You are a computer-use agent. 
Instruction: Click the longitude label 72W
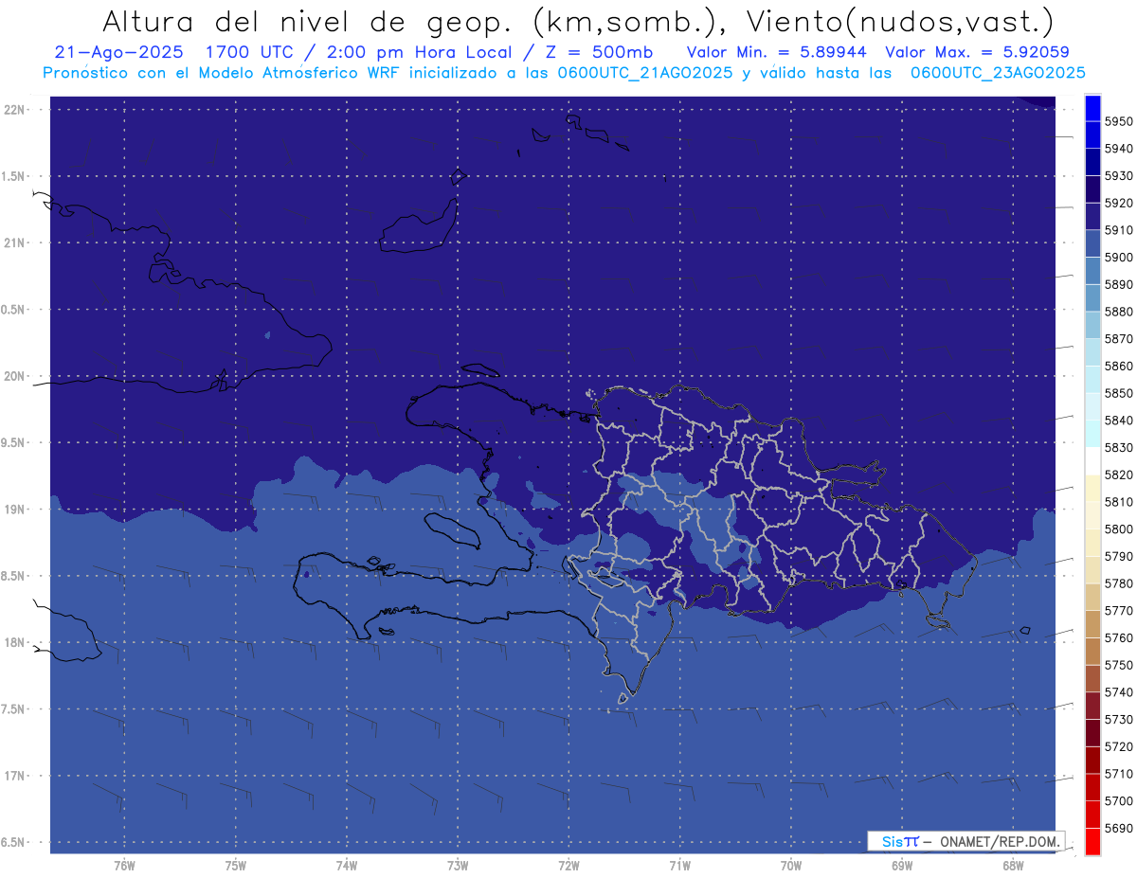coord(568,865)
